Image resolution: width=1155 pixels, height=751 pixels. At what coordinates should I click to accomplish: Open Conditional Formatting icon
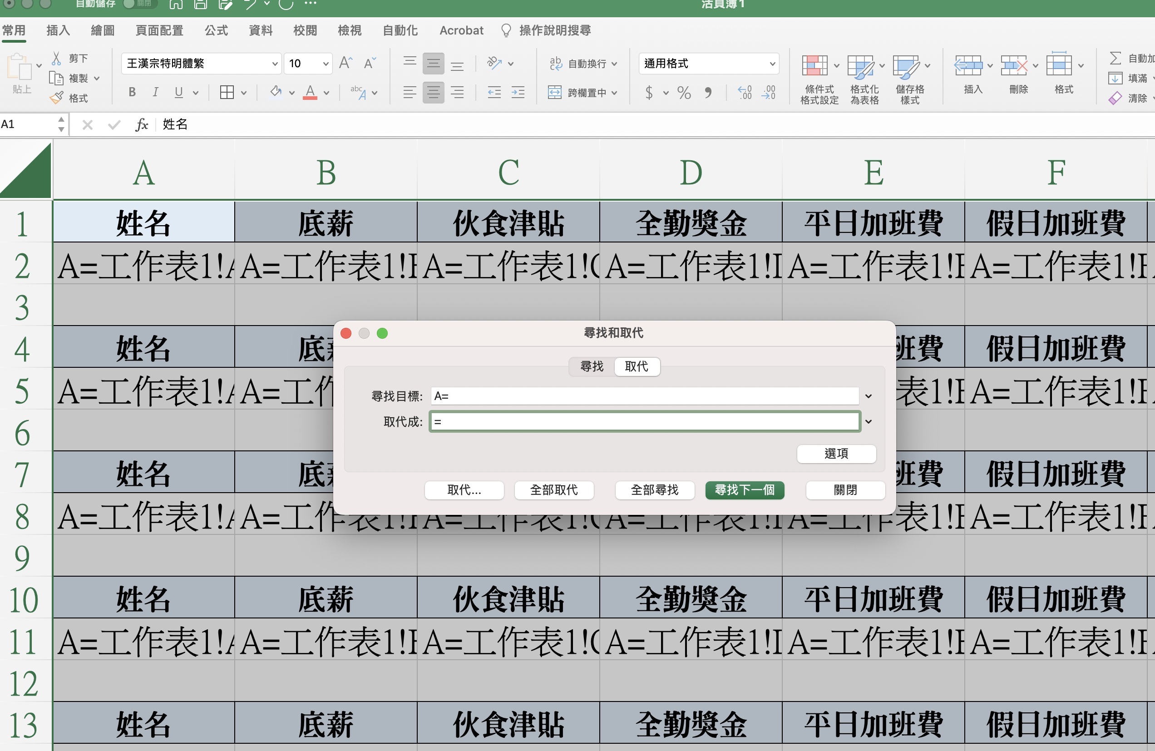(814, 65)
